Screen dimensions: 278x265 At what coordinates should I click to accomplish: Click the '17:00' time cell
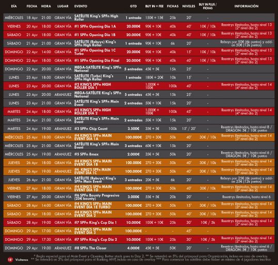[46, 231]
